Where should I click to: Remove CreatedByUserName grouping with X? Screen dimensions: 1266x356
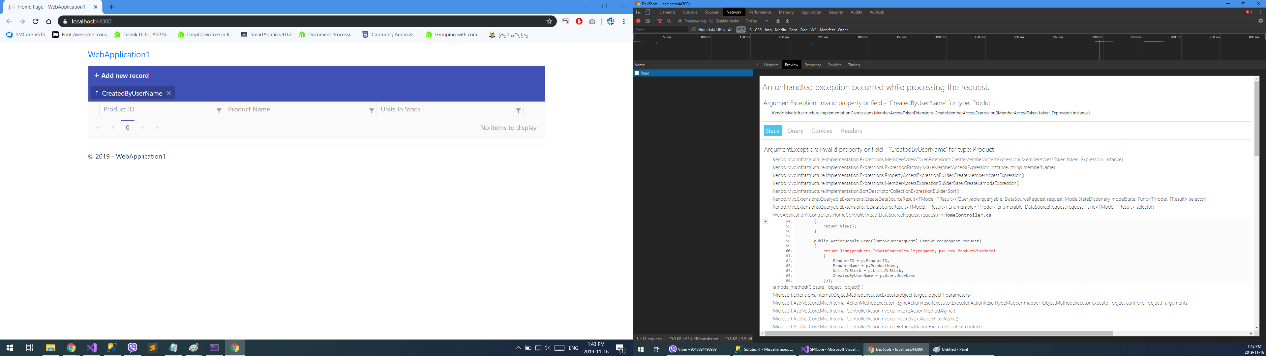(x=168, y=93)
